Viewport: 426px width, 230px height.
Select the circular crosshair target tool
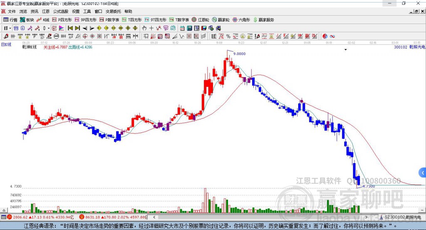(x=84, y=37)
